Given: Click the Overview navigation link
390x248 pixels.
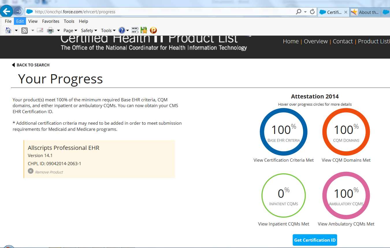Looking at the screenshot, I should [x=316, y=41].
